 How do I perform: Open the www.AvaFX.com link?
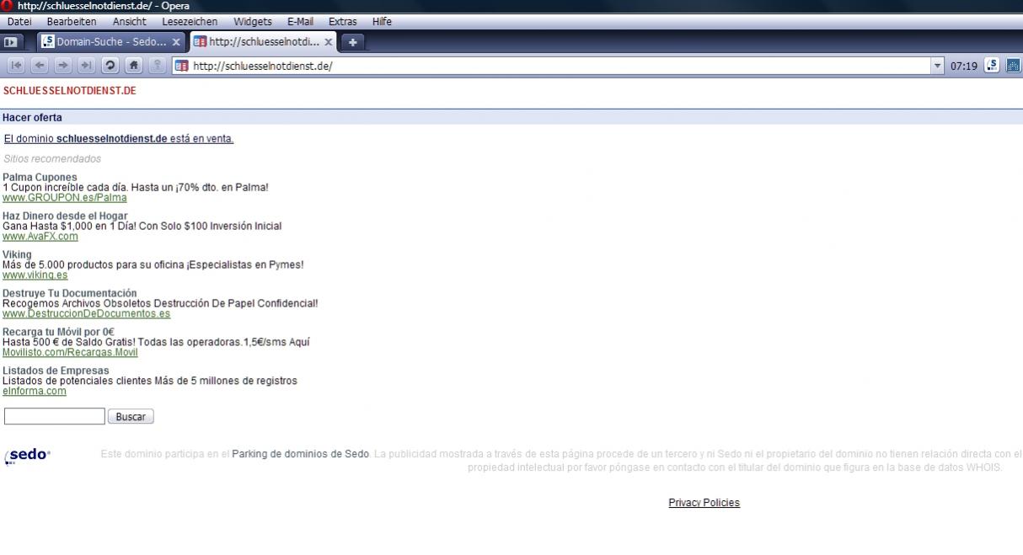(x=40, y=237)
